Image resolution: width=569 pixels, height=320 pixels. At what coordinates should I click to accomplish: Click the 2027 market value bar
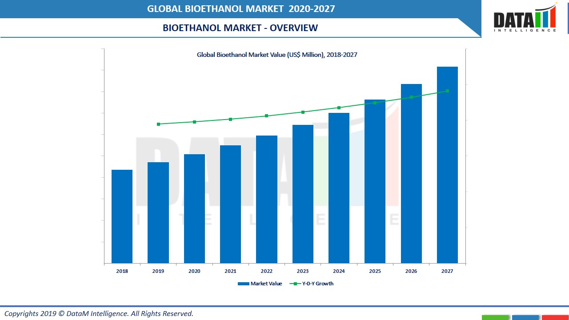tap(447, 165)
